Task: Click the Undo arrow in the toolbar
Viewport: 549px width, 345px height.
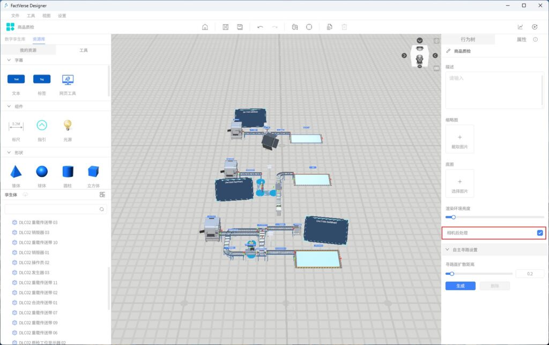Action: tap(260, 27)
